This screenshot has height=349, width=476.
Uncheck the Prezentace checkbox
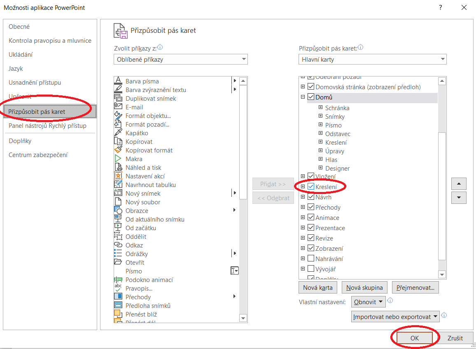pyautogui.click(x=311, y=227)
